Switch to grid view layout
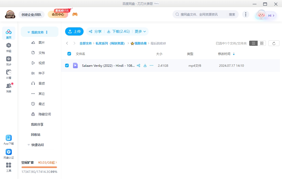282x179 pixels. [262, 43]
